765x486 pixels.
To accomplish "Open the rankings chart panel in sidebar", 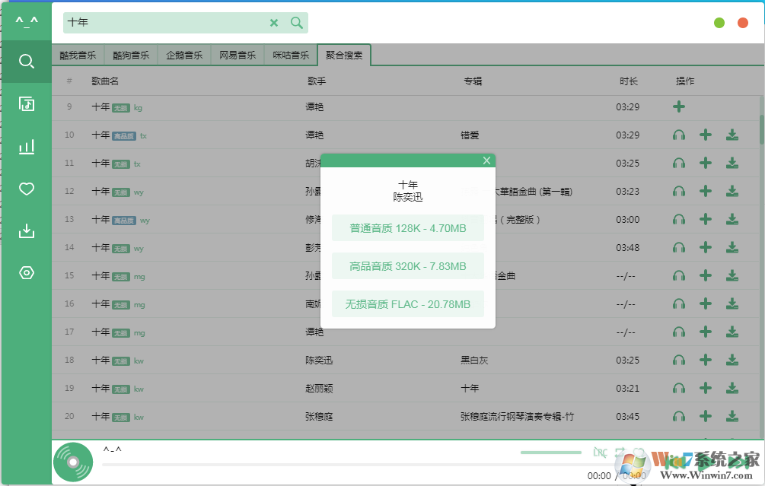I will 27,146.
